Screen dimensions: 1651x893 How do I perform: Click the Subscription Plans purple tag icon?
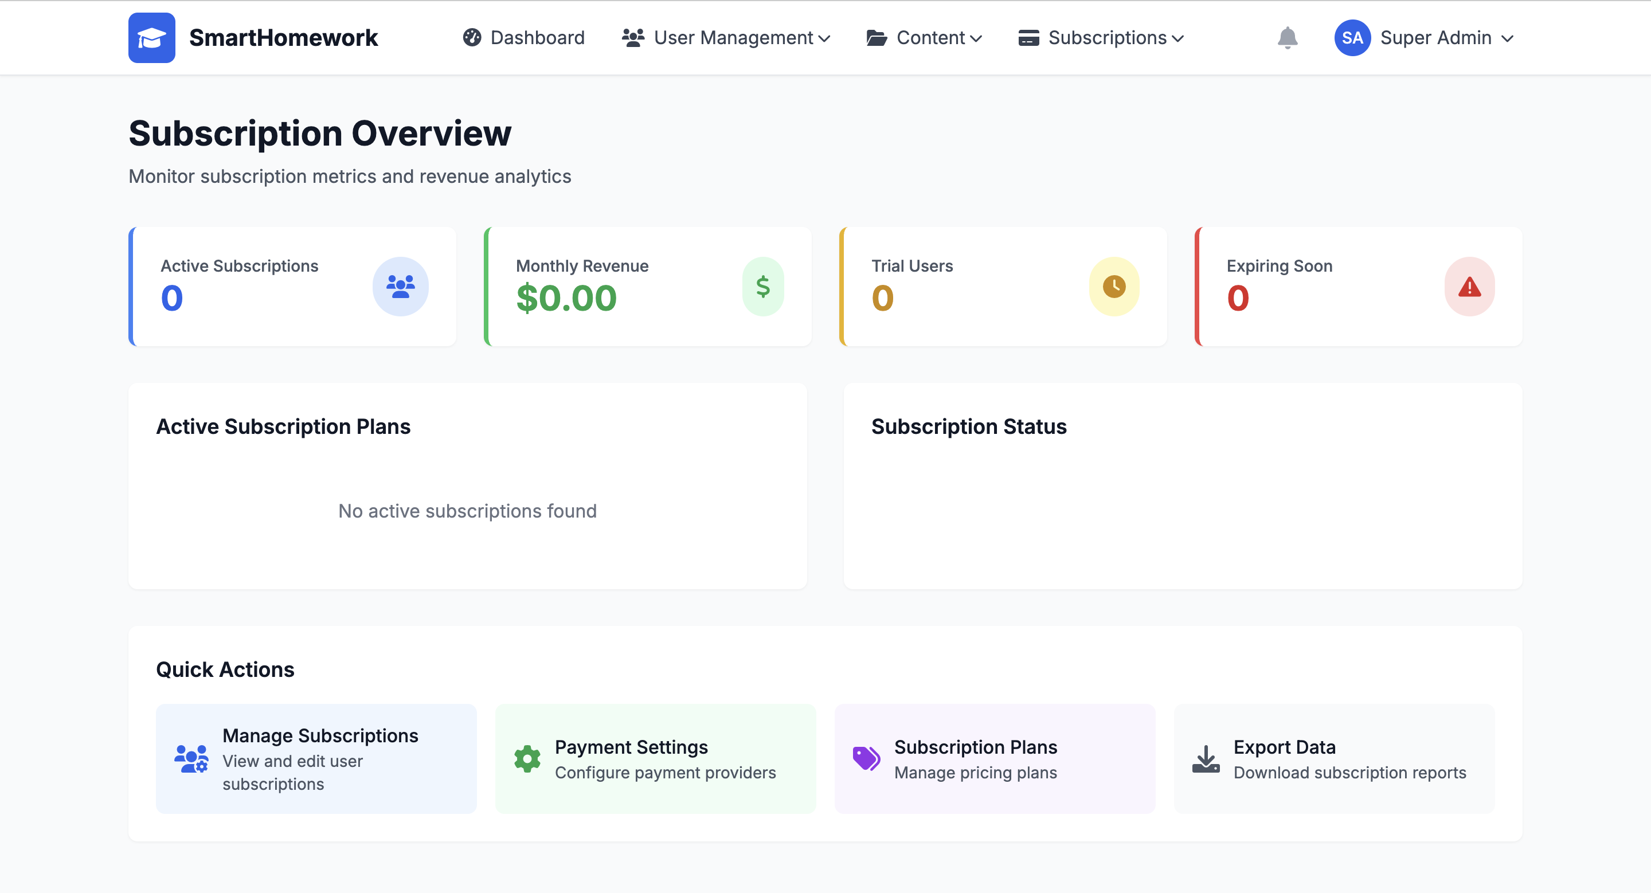point(866,759)
